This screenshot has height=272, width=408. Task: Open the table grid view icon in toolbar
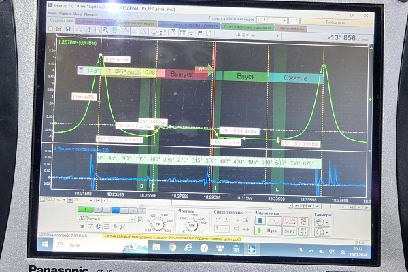tap(183, 33)
